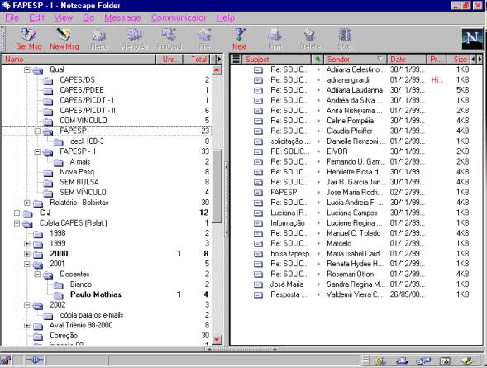The height and width of the screenshot is (368, 487).
Task: Toggle read dot on adriana girardi message
Action: (x=318, y=80)
